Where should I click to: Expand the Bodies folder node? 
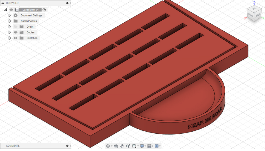[10, 32]
